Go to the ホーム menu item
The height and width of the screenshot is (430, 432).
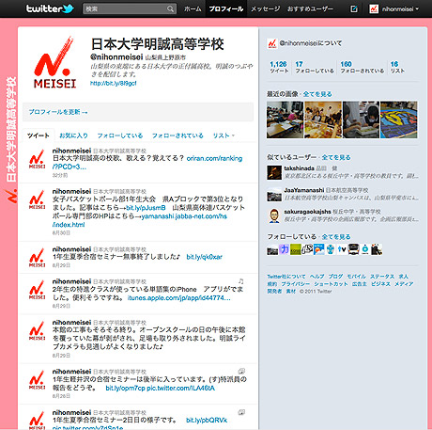193,8
